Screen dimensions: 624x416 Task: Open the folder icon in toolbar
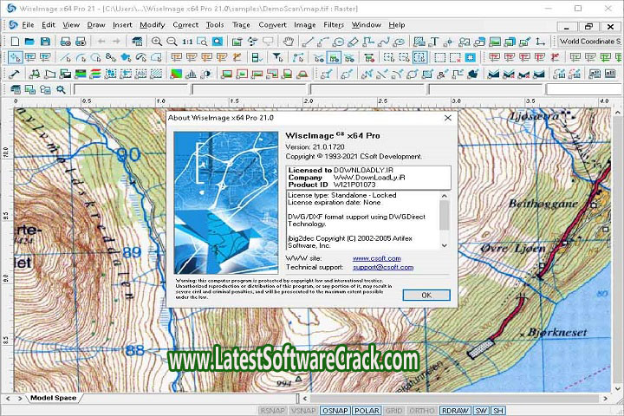click(29, 41)
